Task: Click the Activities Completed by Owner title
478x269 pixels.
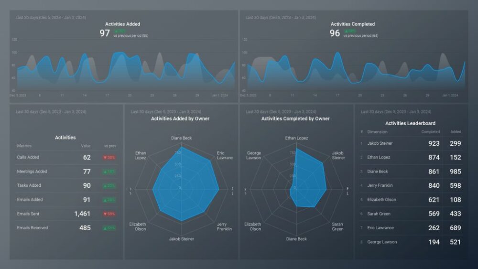Action: 295,118
